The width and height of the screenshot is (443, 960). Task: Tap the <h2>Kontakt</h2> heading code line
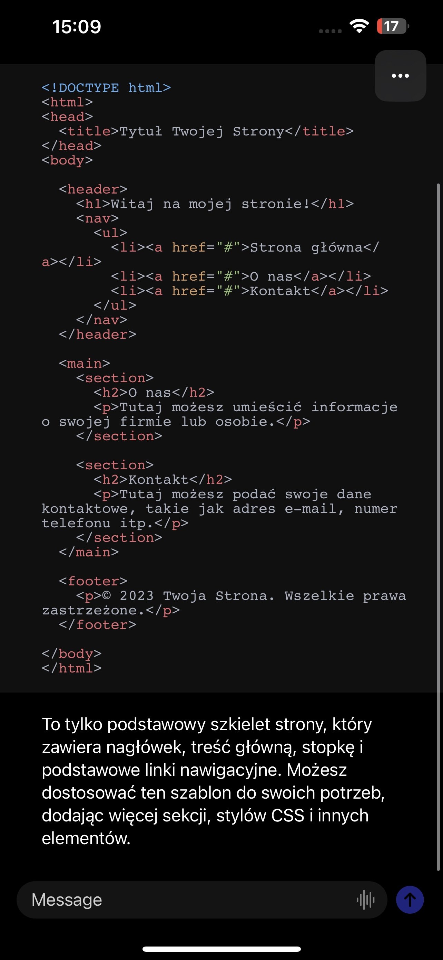point(163,480)
